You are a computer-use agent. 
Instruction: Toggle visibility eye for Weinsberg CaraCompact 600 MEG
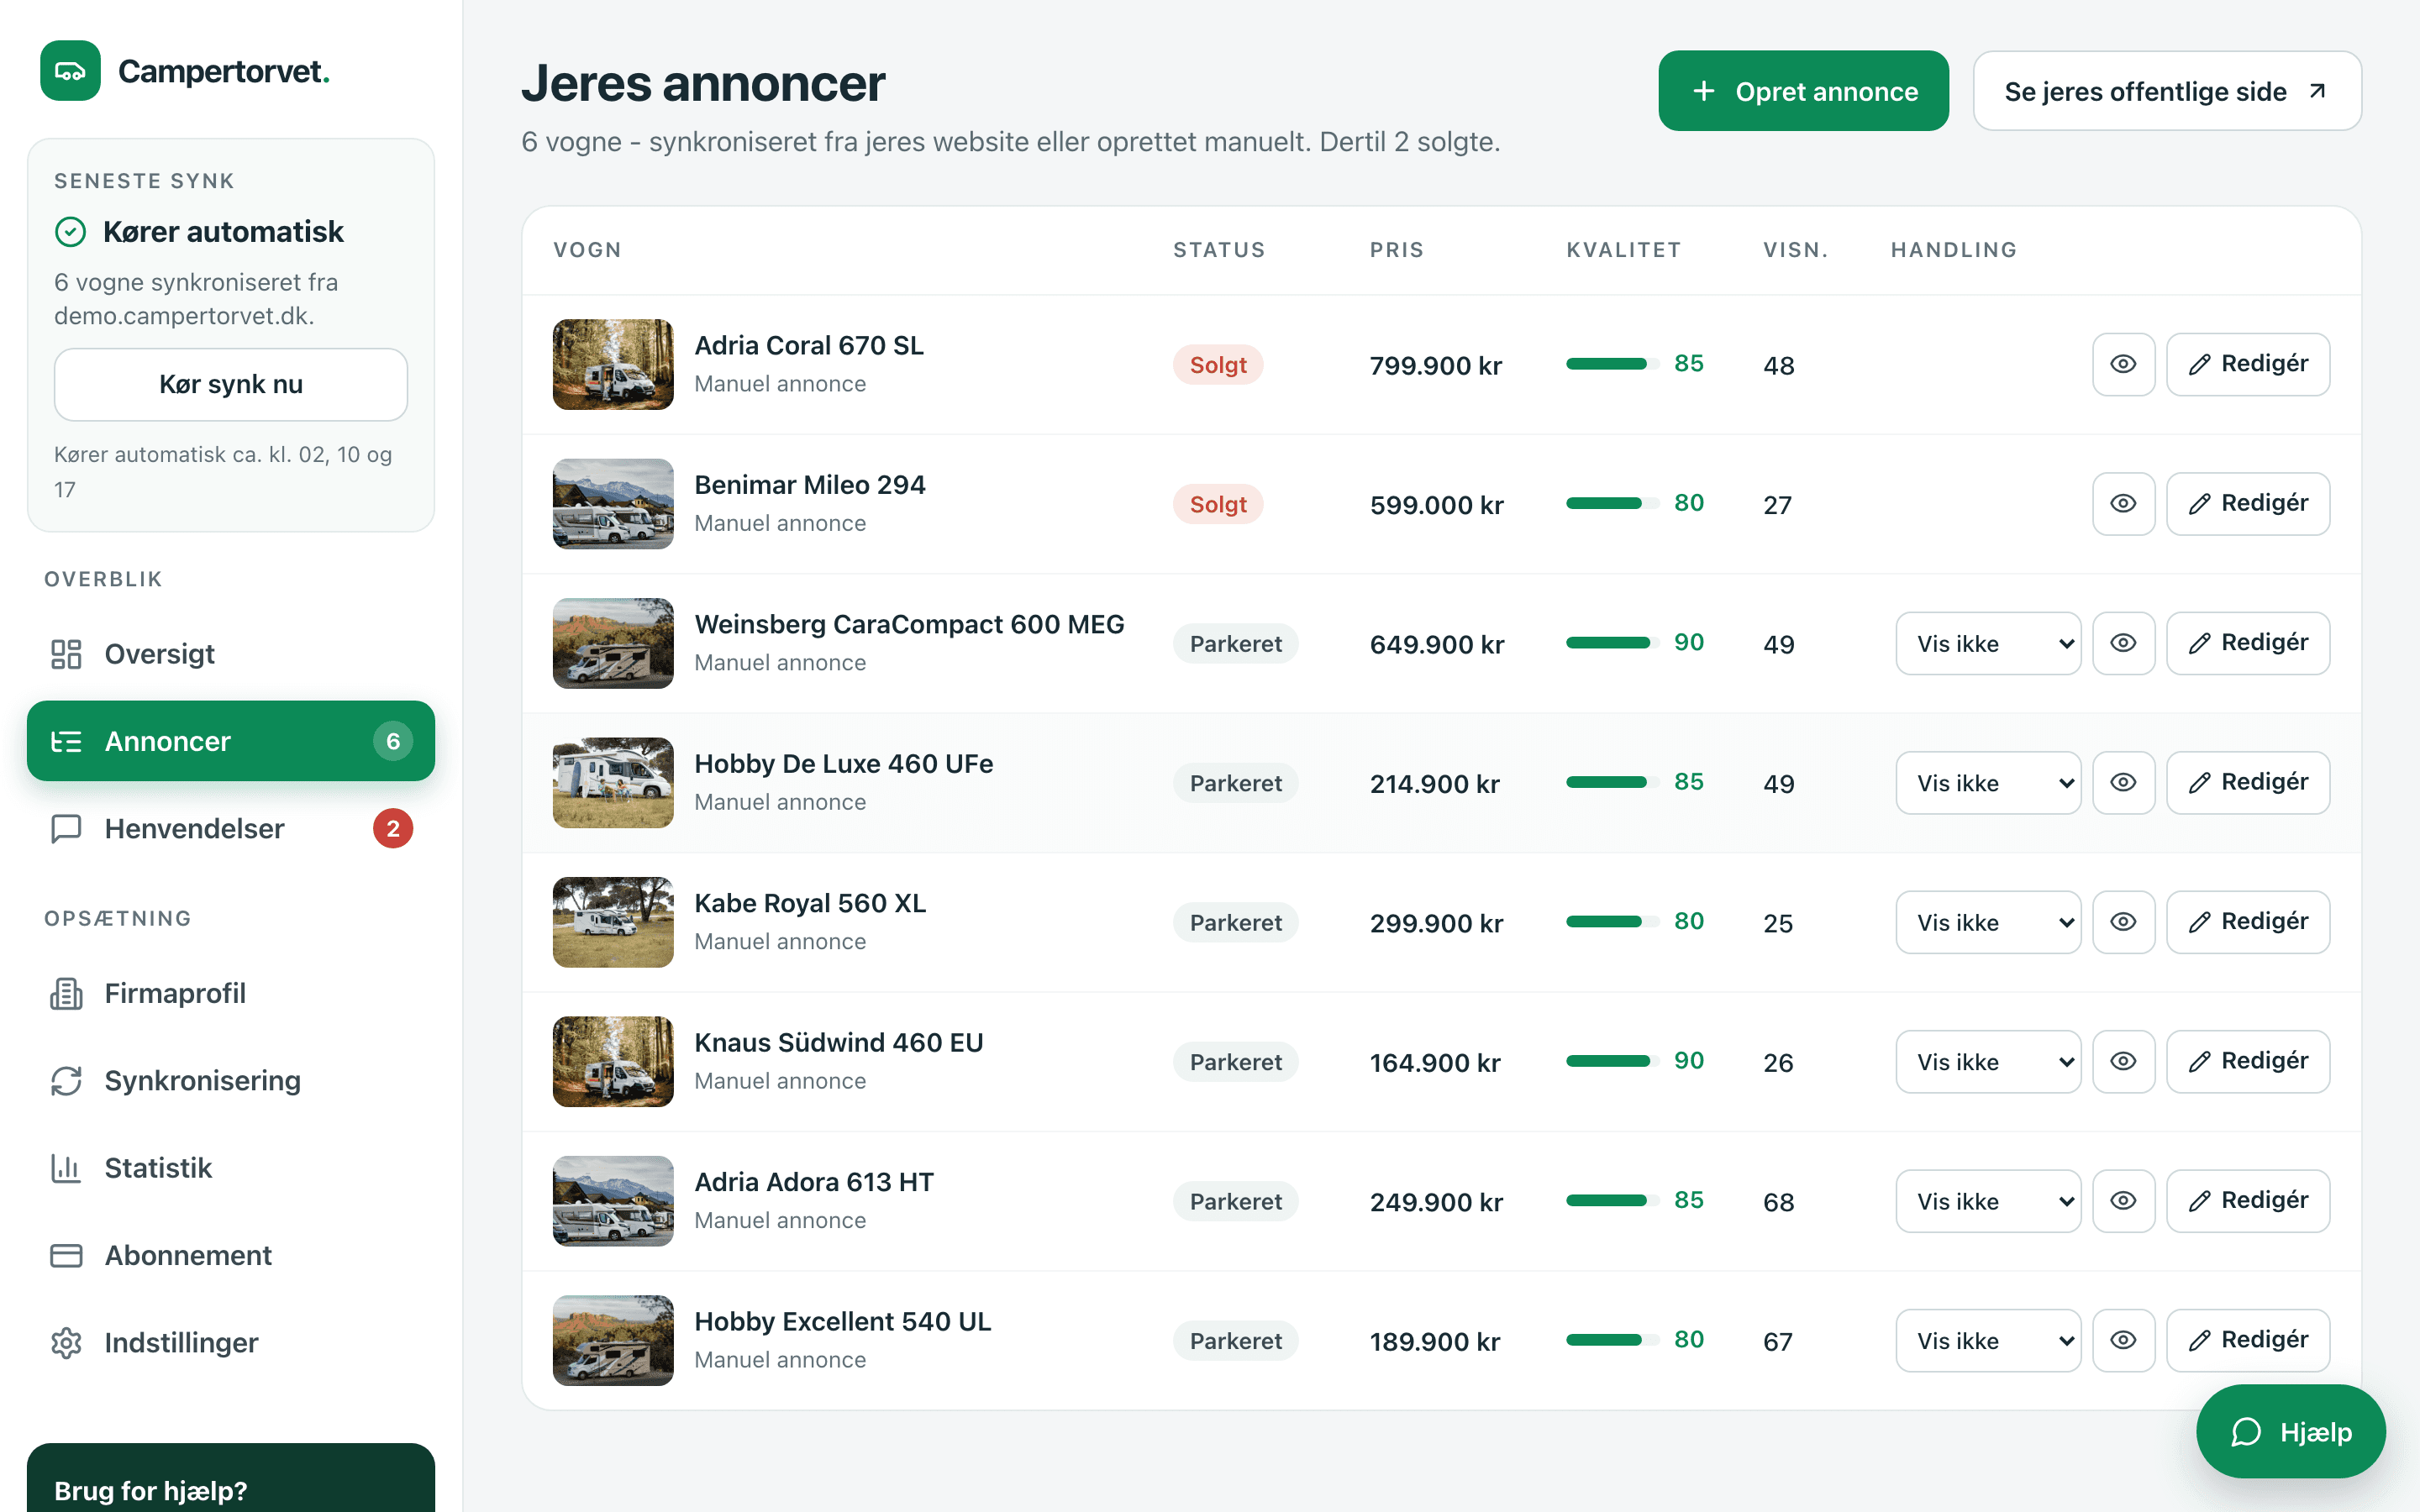pos(2123,643)
